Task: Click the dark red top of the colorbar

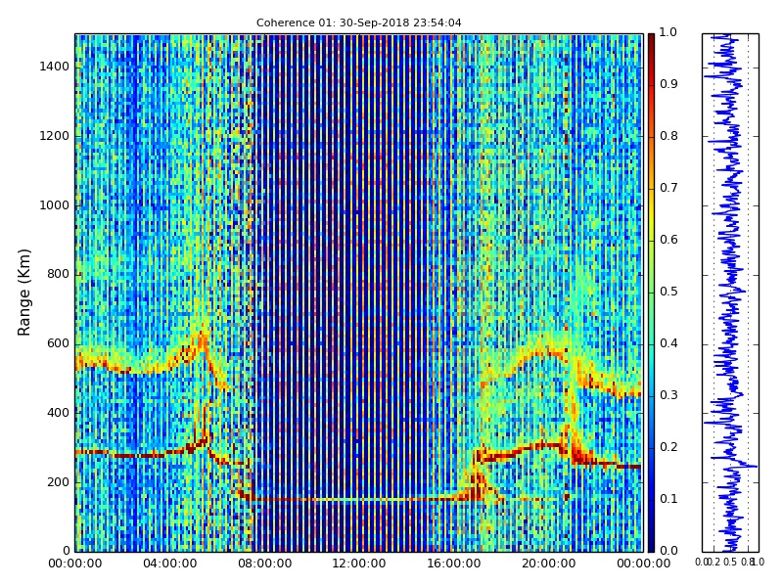Action: [x=651, y=40]
